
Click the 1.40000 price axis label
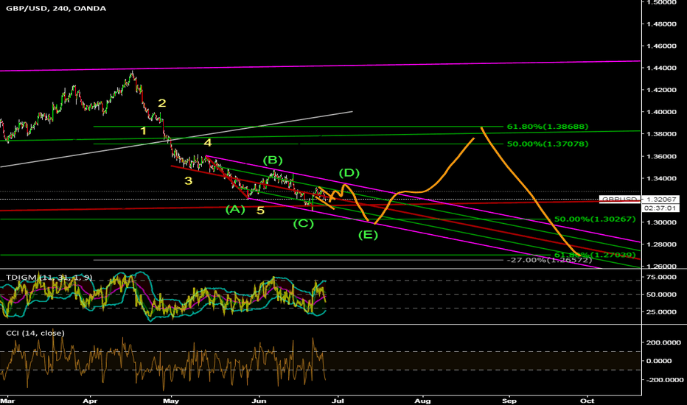point(661,112)
